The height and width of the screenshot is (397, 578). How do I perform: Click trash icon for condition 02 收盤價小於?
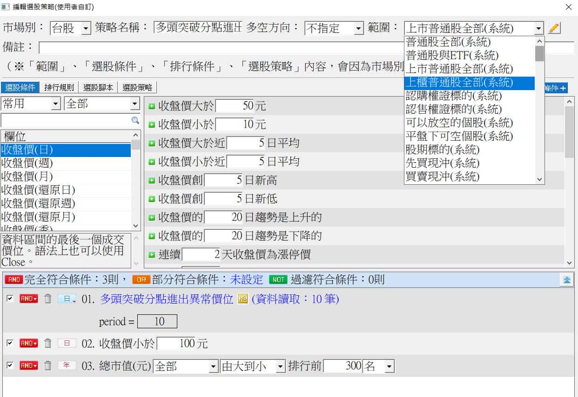point(47,344)
